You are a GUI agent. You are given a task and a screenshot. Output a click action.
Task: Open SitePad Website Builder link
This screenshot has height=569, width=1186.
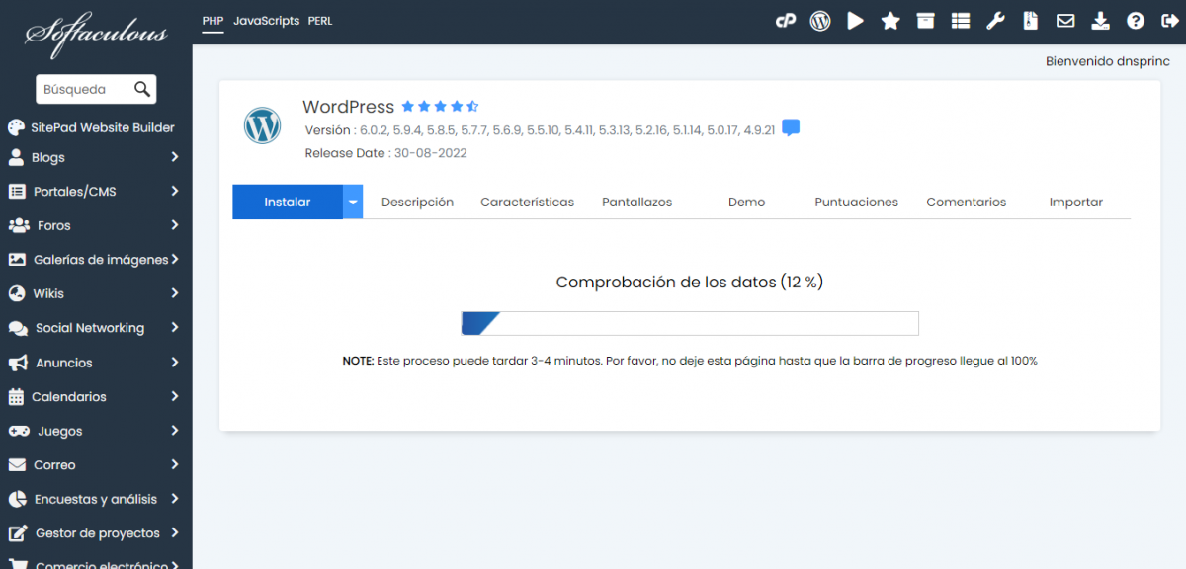[102, 127]
